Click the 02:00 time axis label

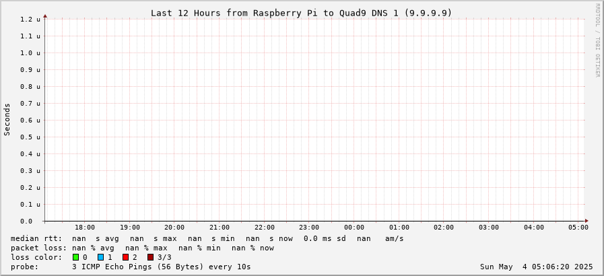click(x=444, y=228)
